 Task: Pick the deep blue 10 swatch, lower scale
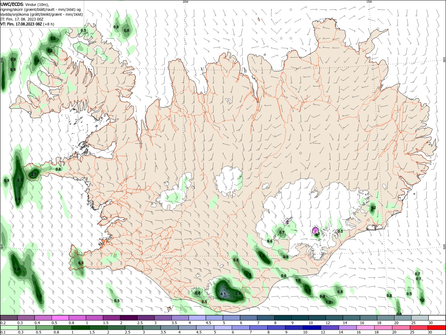point(312,328)
